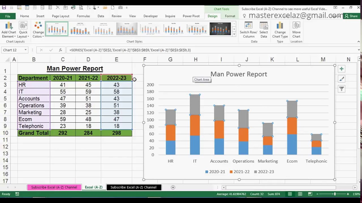Click the Tell me lightbulb icon
The image size is (362, 203).
245,16
